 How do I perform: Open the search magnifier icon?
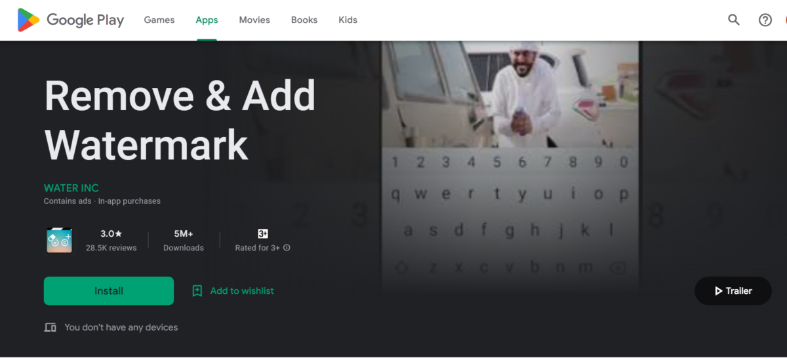pyautogui.click(x=734, y=20)
